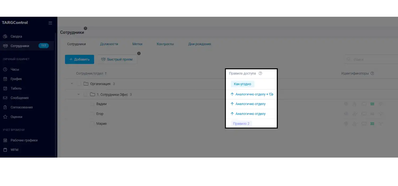The width and height of the screenshot is (398, 186).
Task: Click the Добавить button
Action: [x=80, y=59]
